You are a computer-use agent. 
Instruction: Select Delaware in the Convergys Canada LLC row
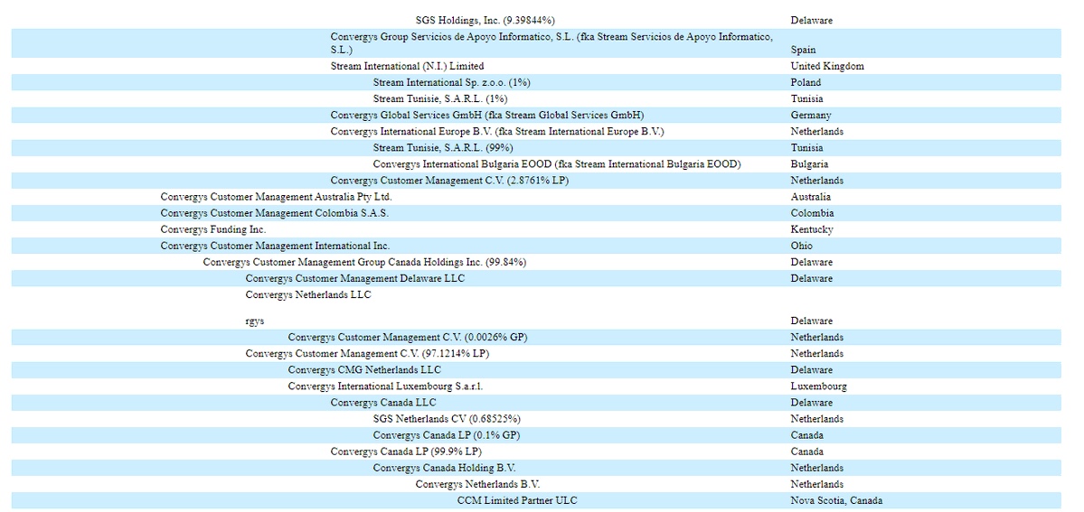812,403
